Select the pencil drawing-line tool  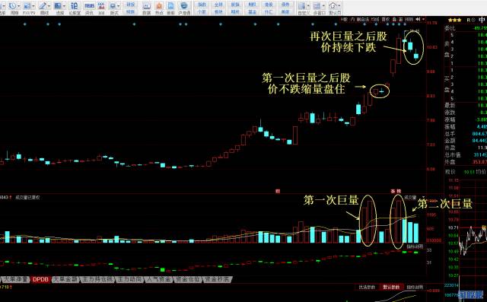click(43, 6)
